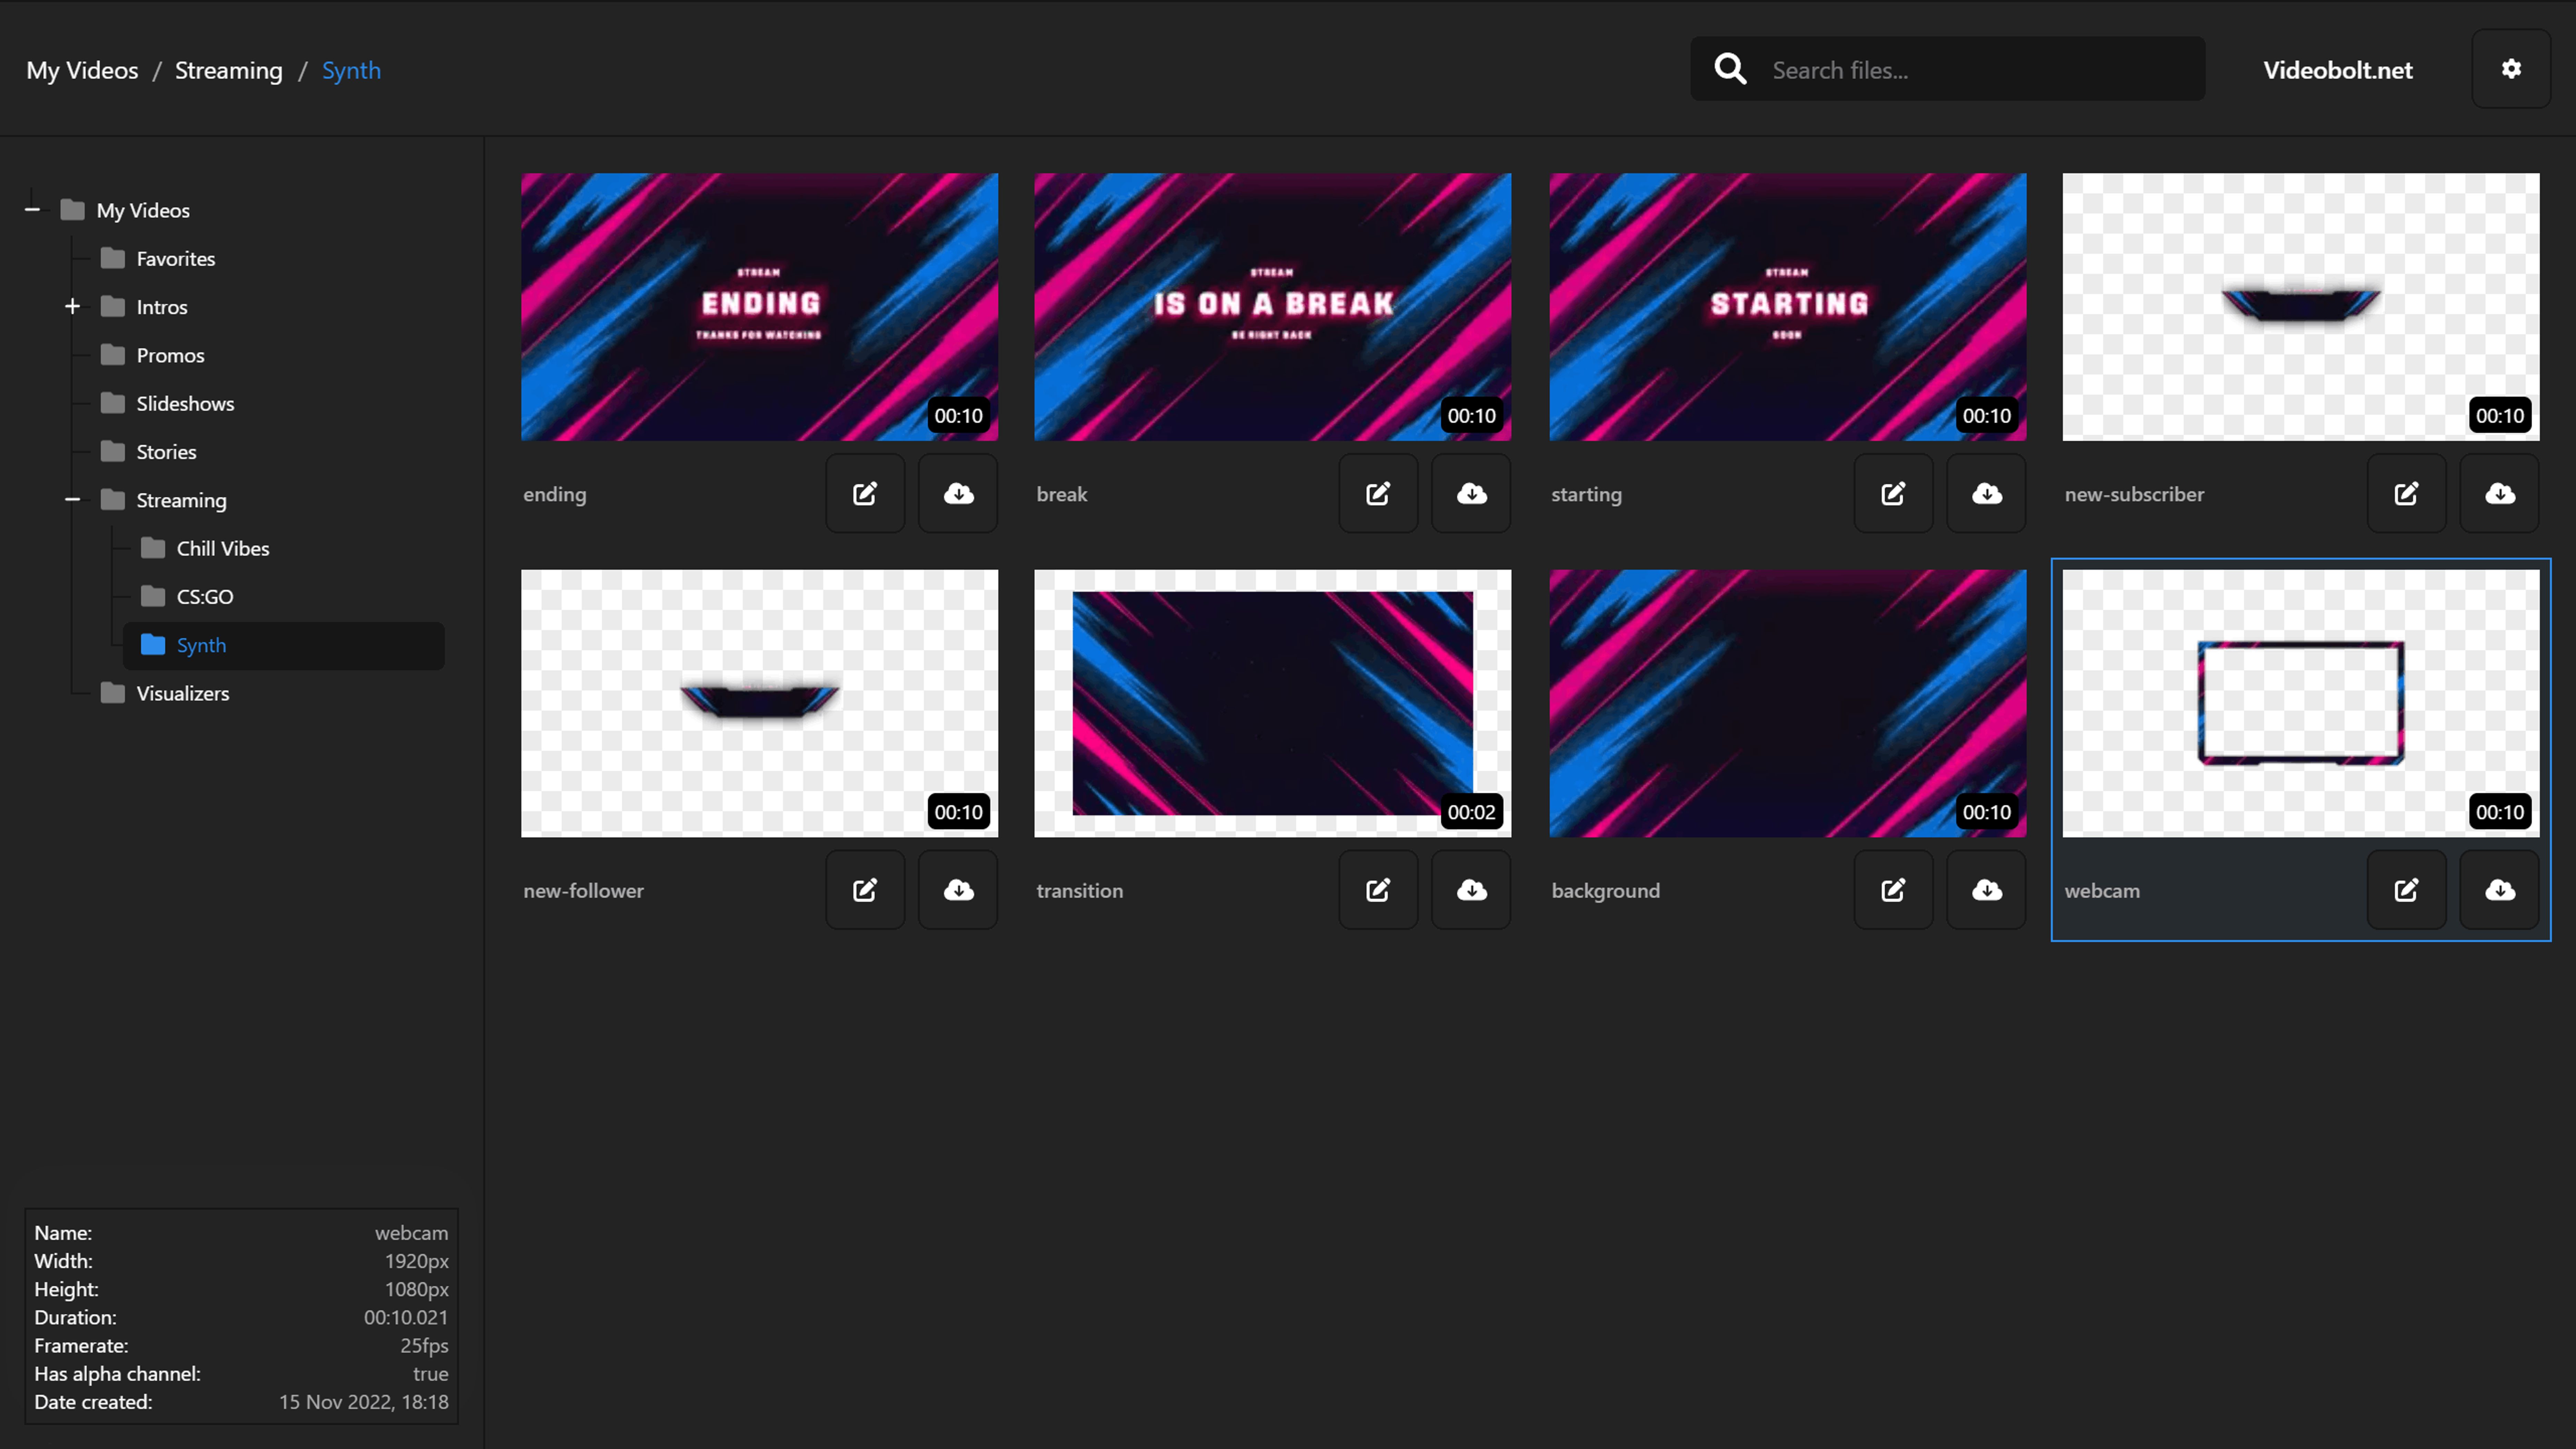Select the transition video thumbnail
The height and width of the screenshot is (1449, 2576).
point(1272,703)
